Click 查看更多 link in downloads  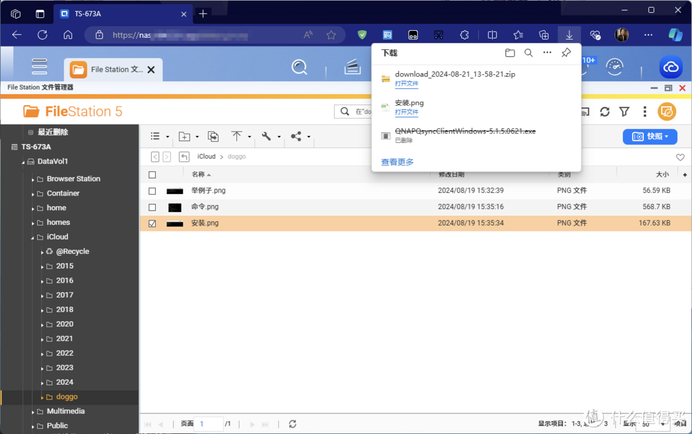tap(397, 162)
